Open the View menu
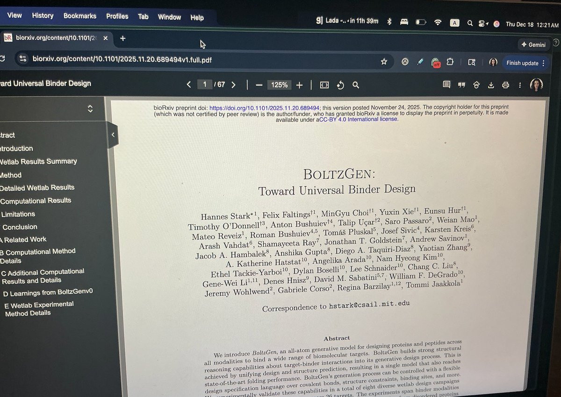Viewport: 561px width, 397px height. 14,15
